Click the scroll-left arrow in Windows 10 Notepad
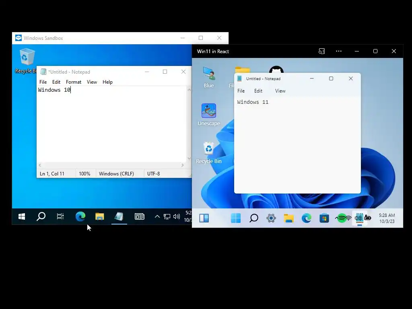This screenshot has height=309, width=412. point(40,165)
